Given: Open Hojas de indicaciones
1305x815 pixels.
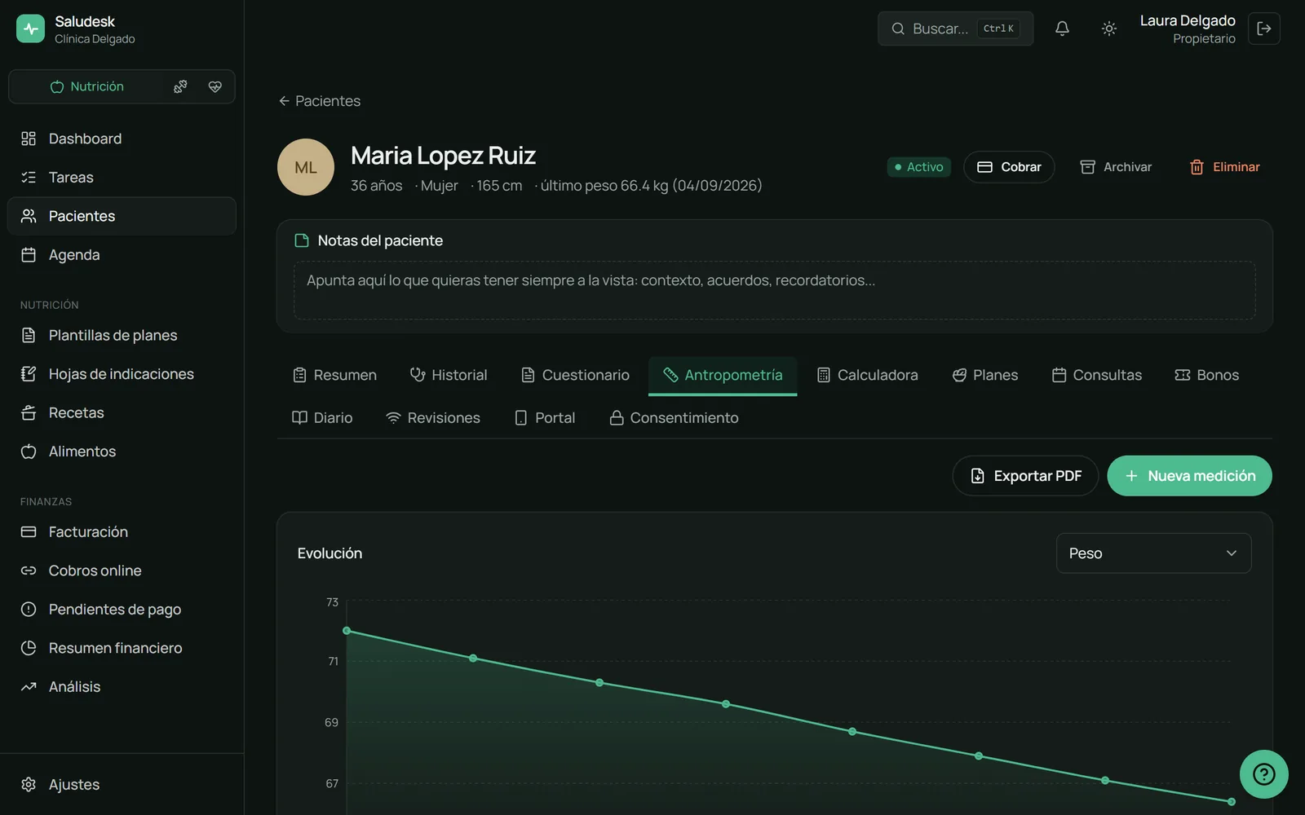Looking at the screenshot, I should pyautogui.click(x=122, y=374).
